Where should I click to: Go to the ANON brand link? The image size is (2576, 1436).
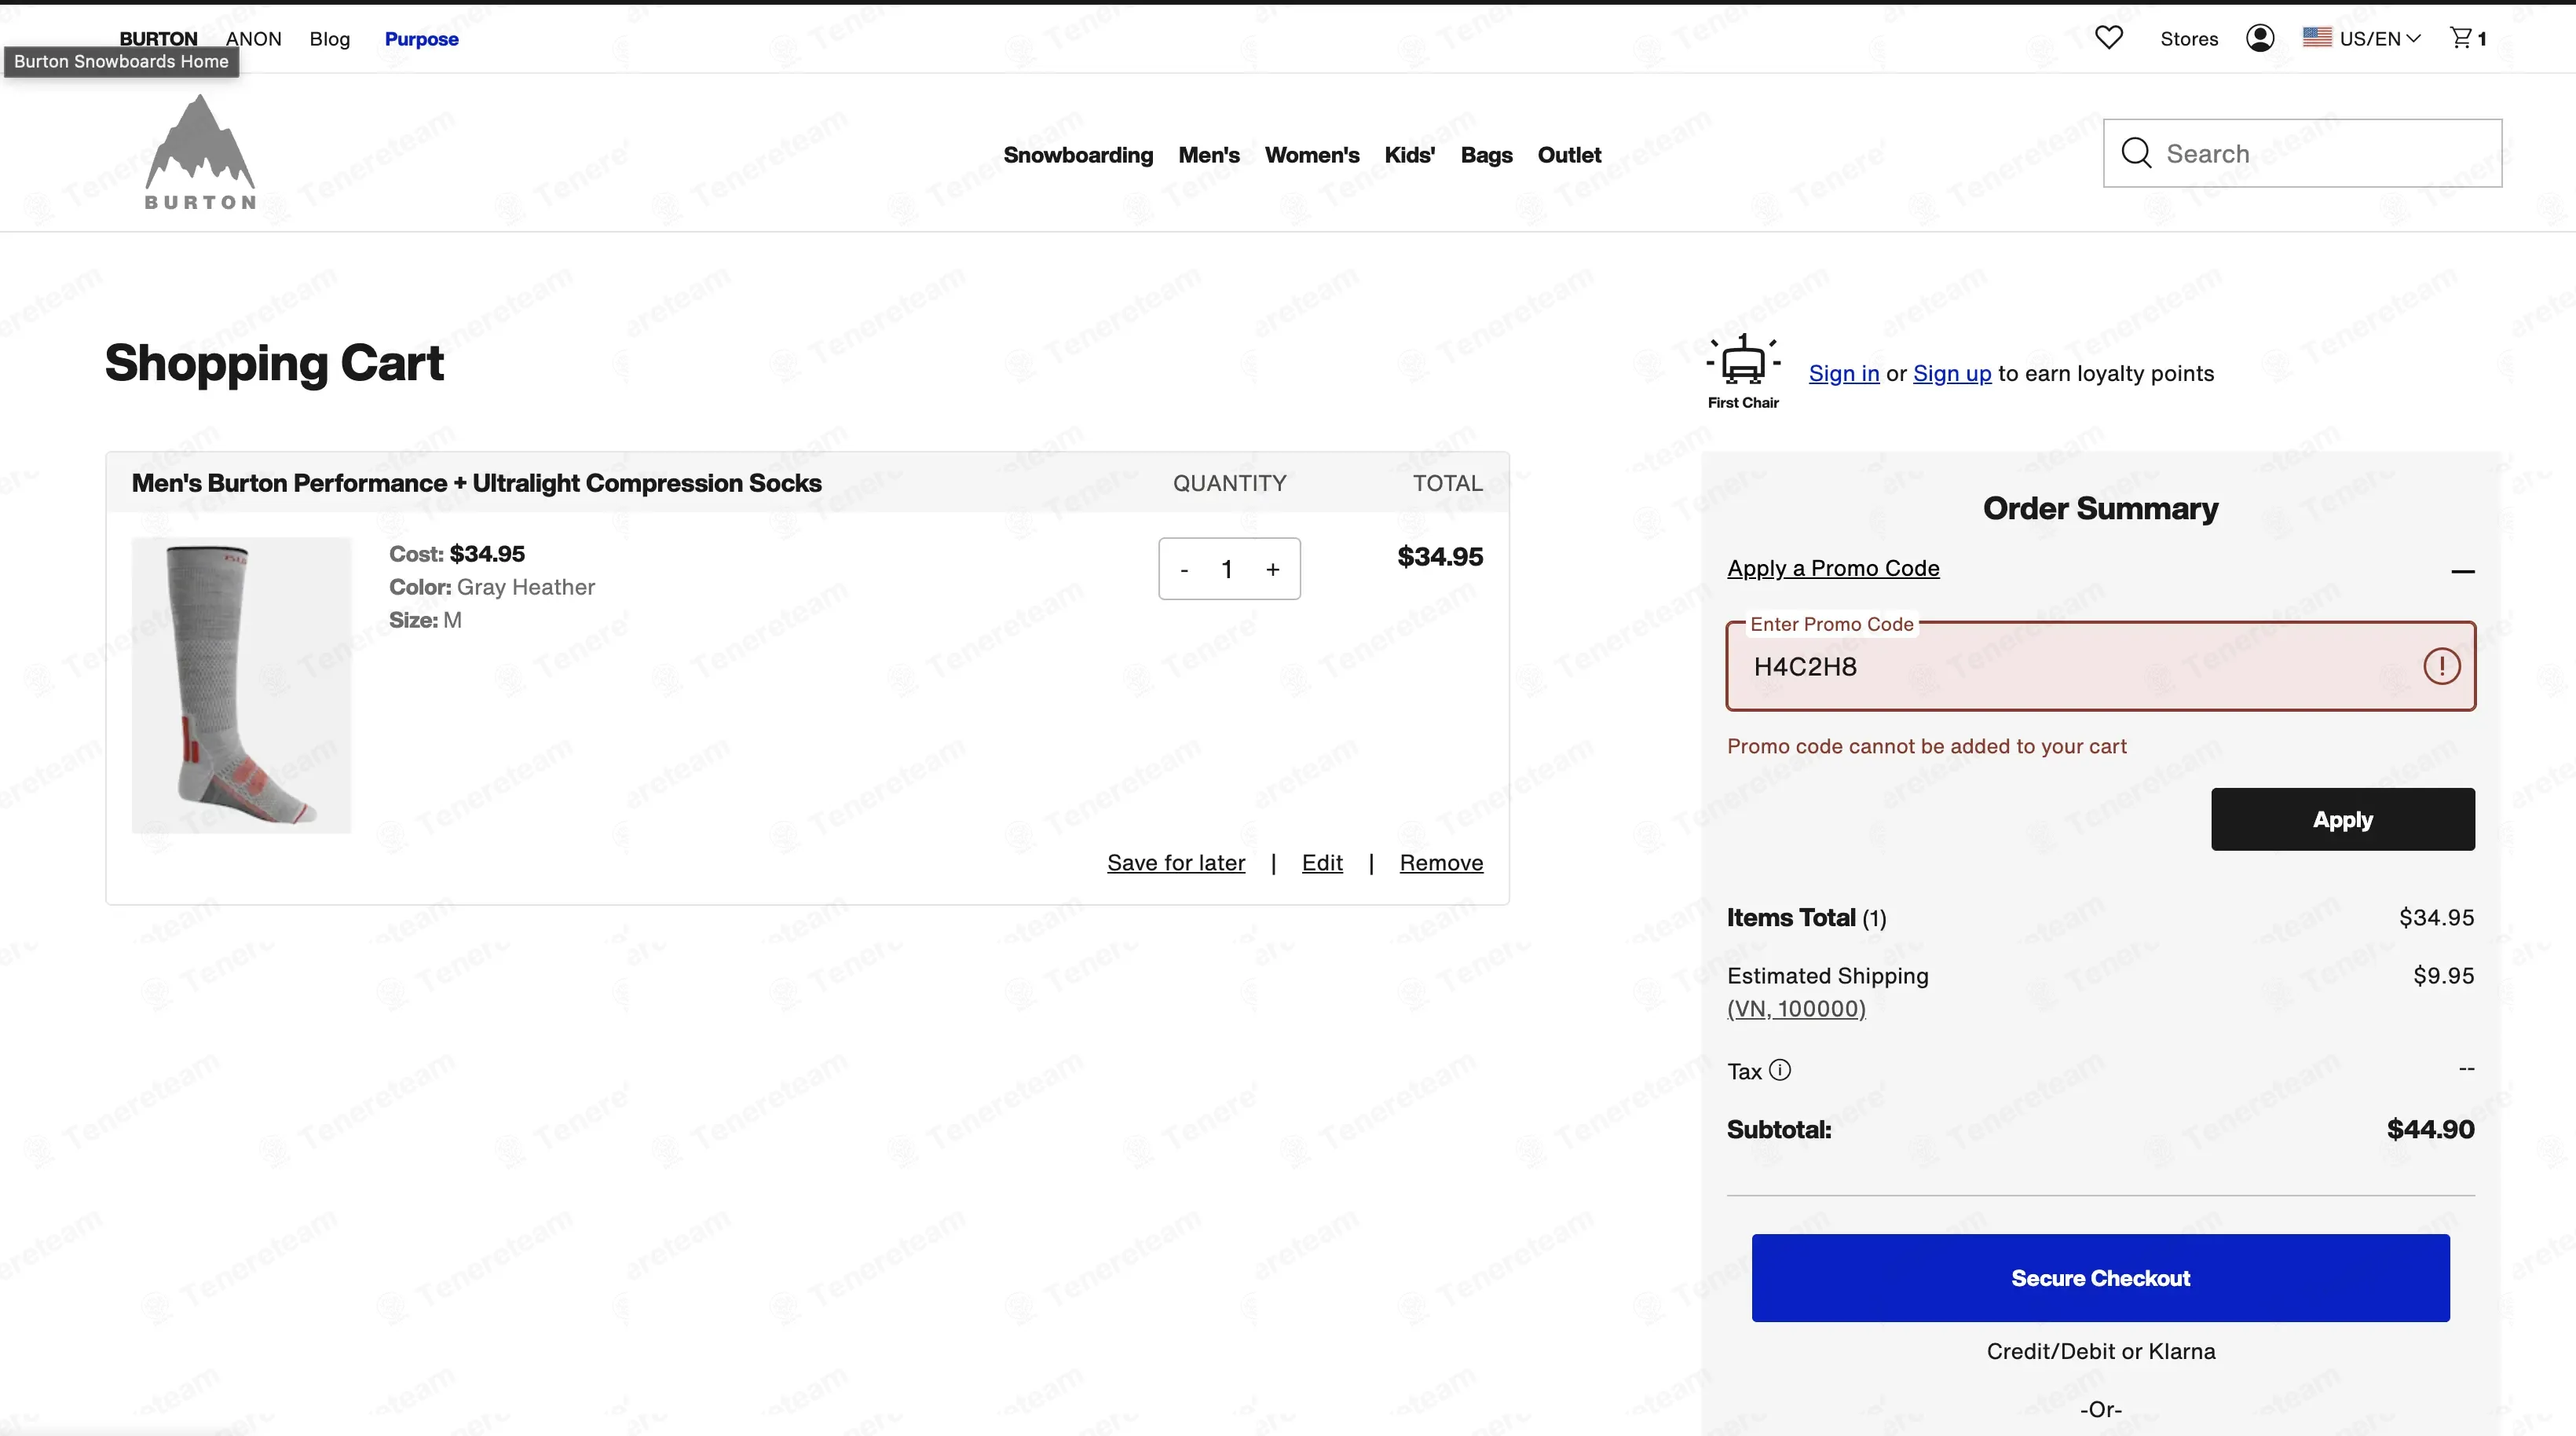click(x=254, y=38)
